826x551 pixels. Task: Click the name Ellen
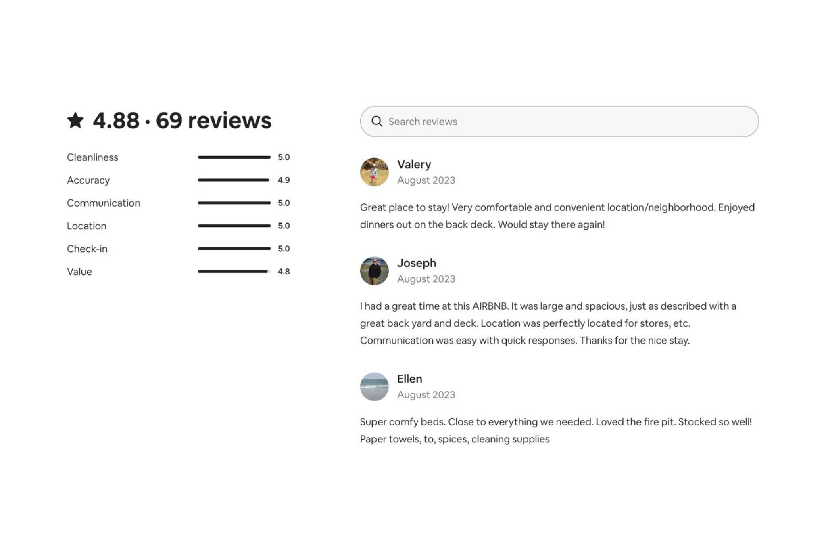click(410, 379)
